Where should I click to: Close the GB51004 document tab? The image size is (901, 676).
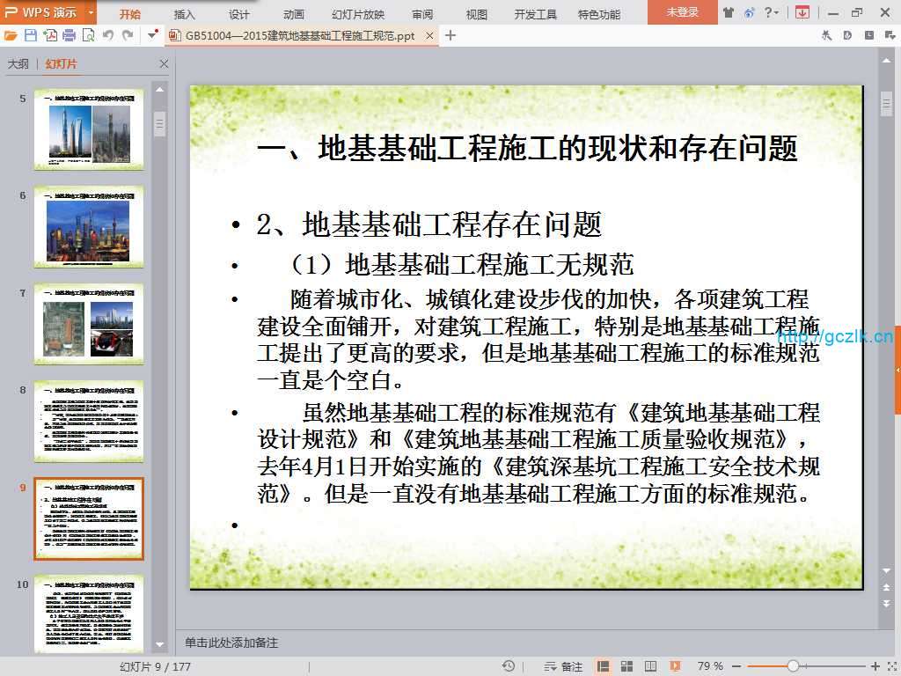(x=429, y=36)
